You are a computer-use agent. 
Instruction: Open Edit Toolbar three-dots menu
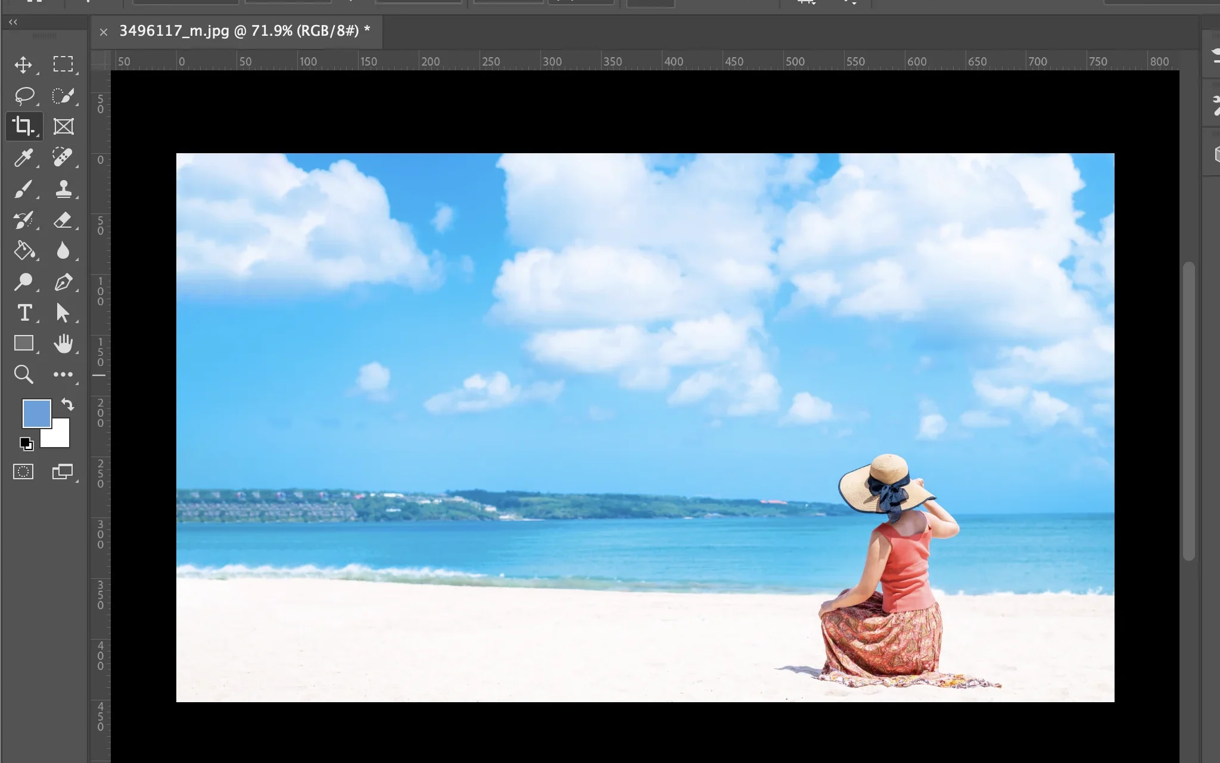tap(63, 374)
